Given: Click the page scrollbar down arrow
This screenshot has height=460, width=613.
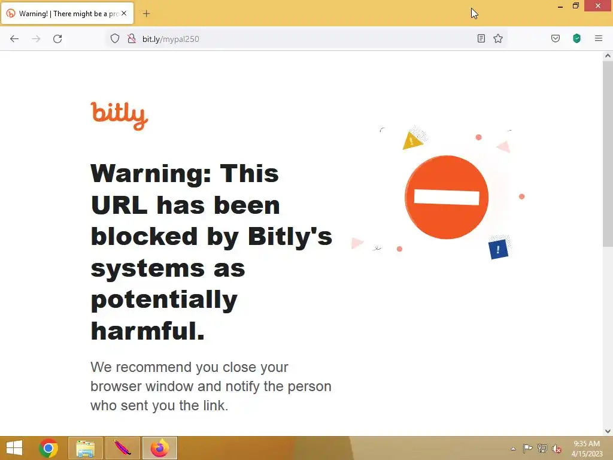Looking at the screenshot, I should pos(608,431).
